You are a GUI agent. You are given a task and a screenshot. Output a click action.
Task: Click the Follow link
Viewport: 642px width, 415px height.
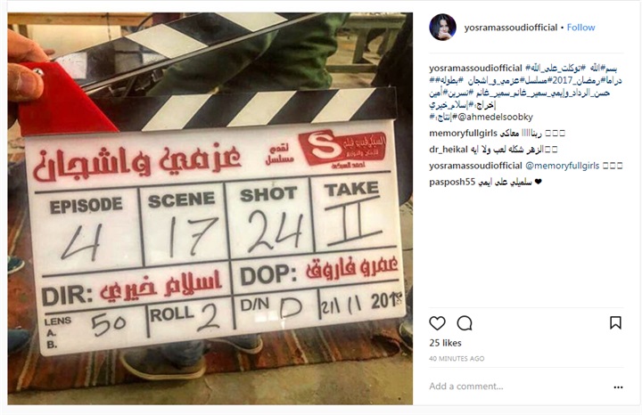click(x=580, y=28)
